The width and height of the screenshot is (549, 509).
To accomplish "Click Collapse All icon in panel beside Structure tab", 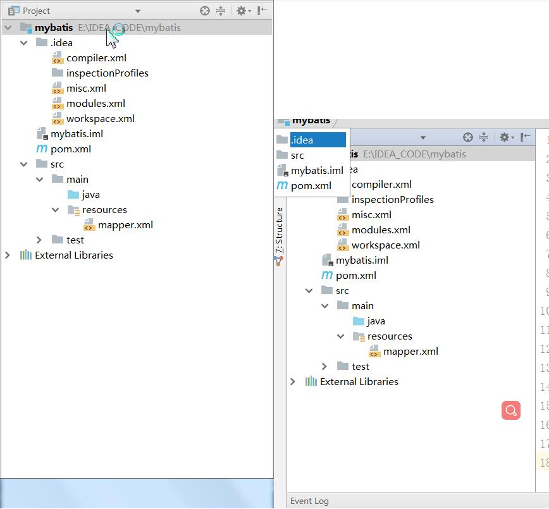I will click(x=483, y=137).
